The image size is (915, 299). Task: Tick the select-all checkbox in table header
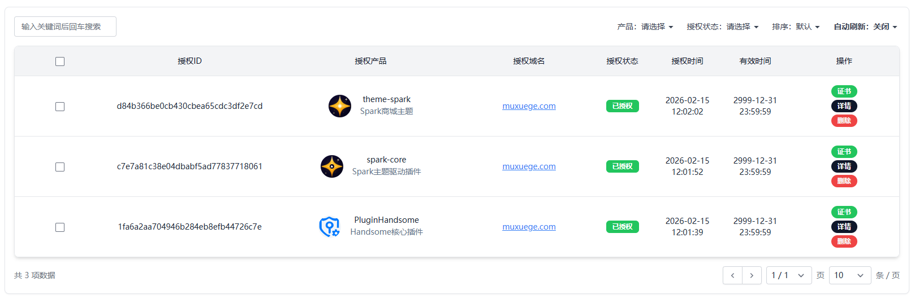click(x=60, y=61)
